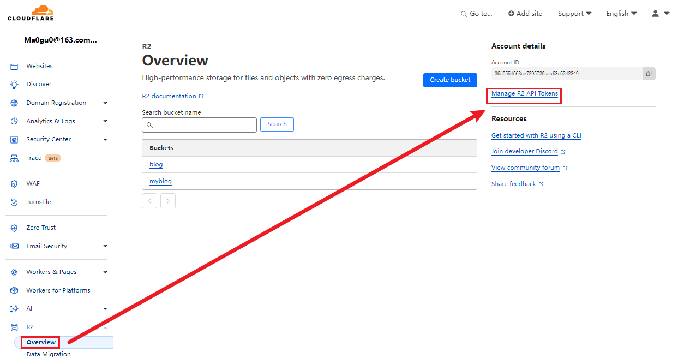Click the Workers for Platforms cube icon
The width and height of the screenshot is (684, 358).
click(x=14, y=290)
